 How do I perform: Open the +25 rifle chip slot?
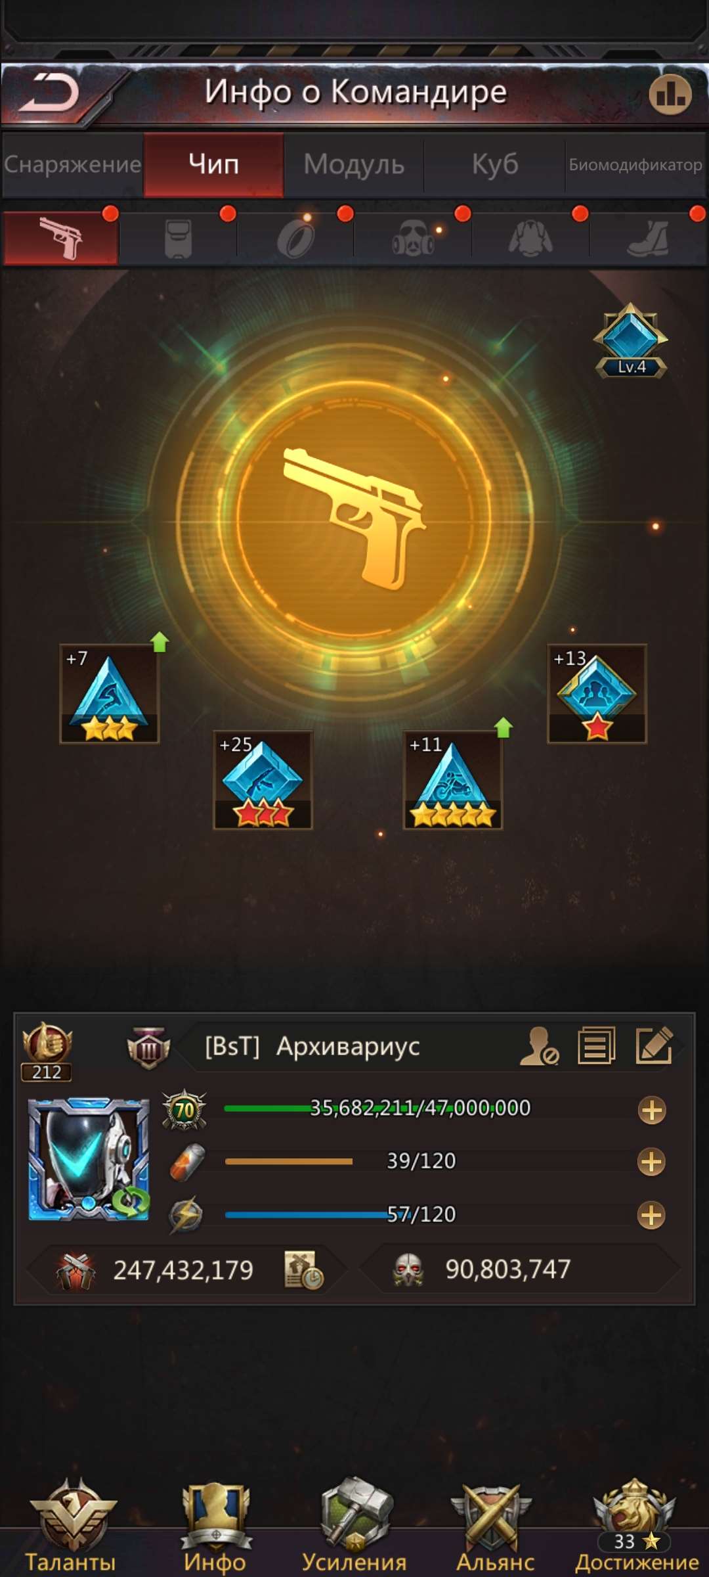(x=263, y=780)
